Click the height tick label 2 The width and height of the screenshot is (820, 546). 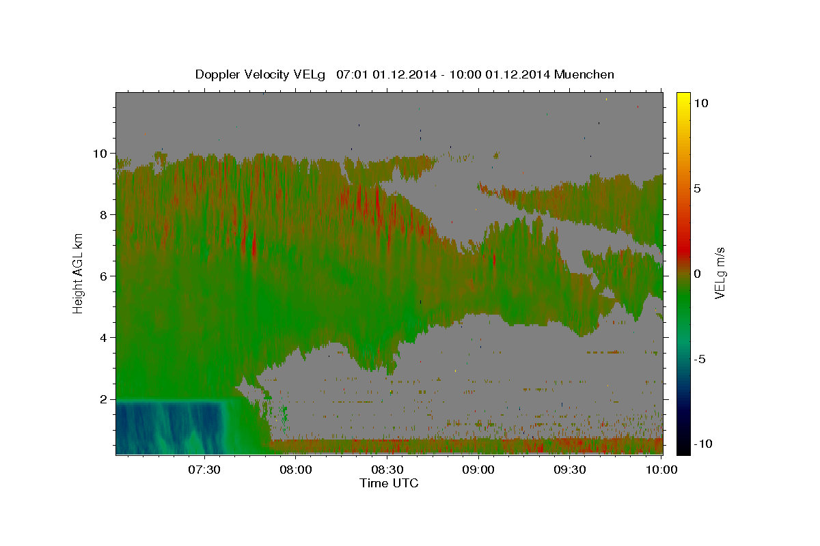click(x=104, y=399)
